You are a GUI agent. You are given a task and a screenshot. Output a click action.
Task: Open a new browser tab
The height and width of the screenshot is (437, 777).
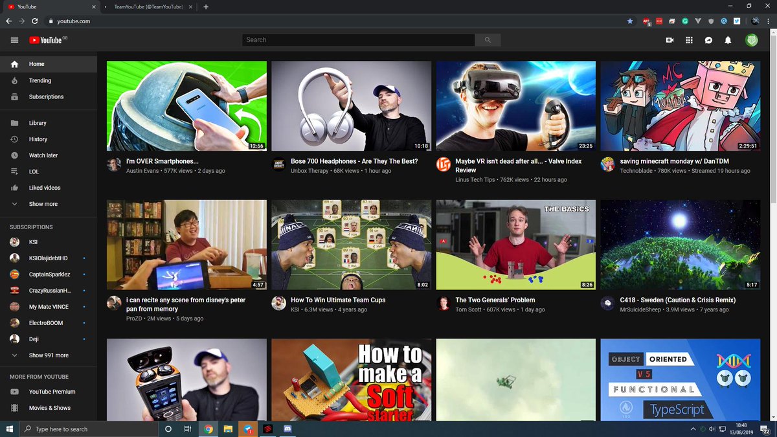[x=206, y=6]
